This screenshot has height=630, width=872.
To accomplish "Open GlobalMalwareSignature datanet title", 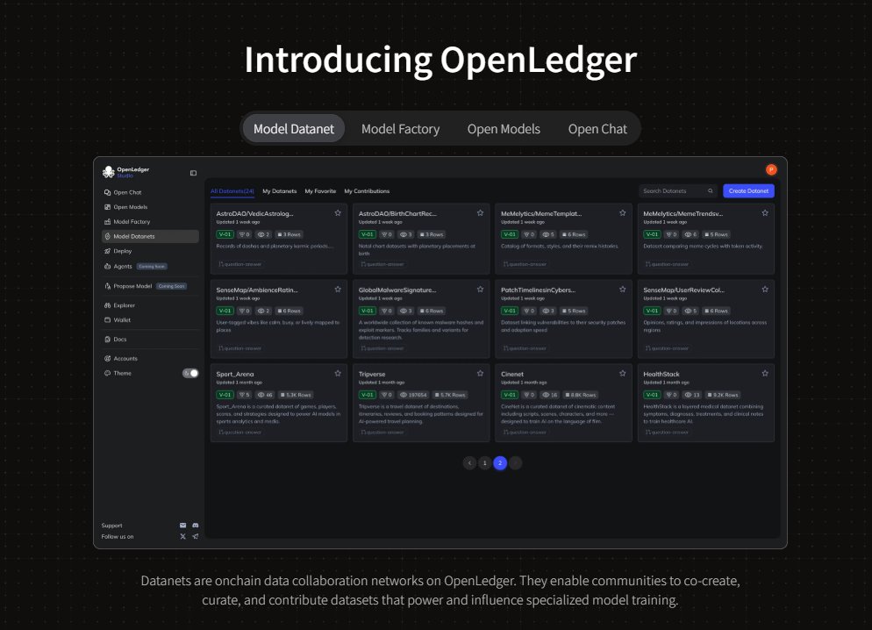I will click(x=397, y=290).
